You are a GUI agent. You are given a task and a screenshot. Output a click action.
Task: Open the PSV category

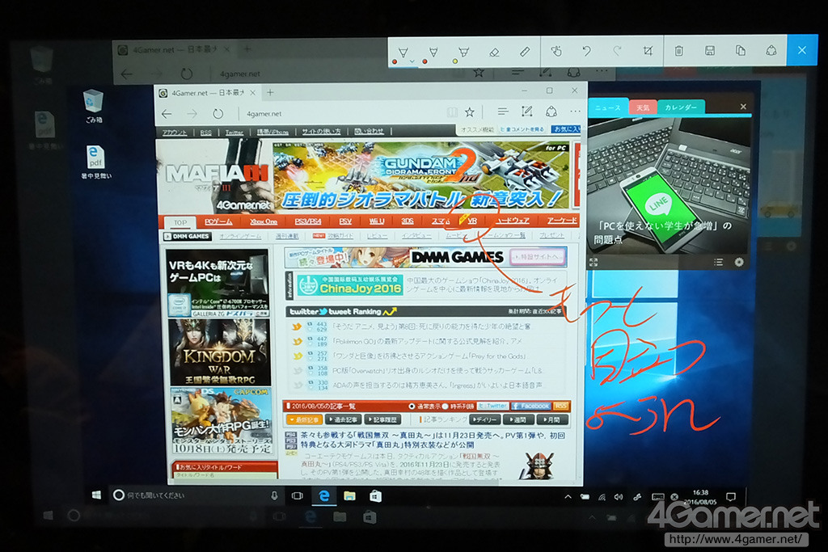344,221
